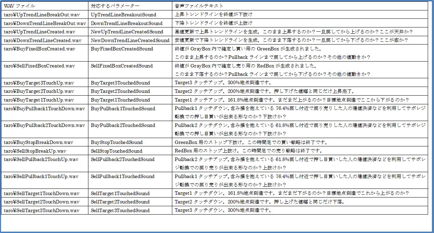Click 'Target3 タッチアップ。300%地点到達です。'
434x233 pixels.
223,83
